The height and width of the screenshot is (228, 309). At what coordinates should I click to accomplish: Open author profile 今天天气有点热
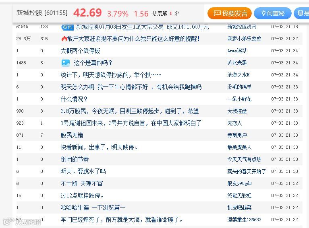tap(245, 159)
